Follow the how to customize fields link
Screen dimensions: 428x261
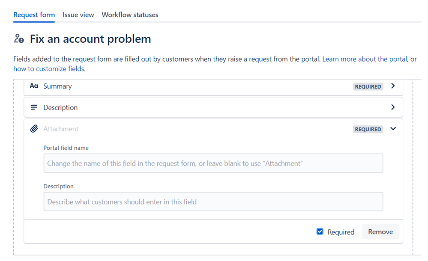[x=49, y=69]
